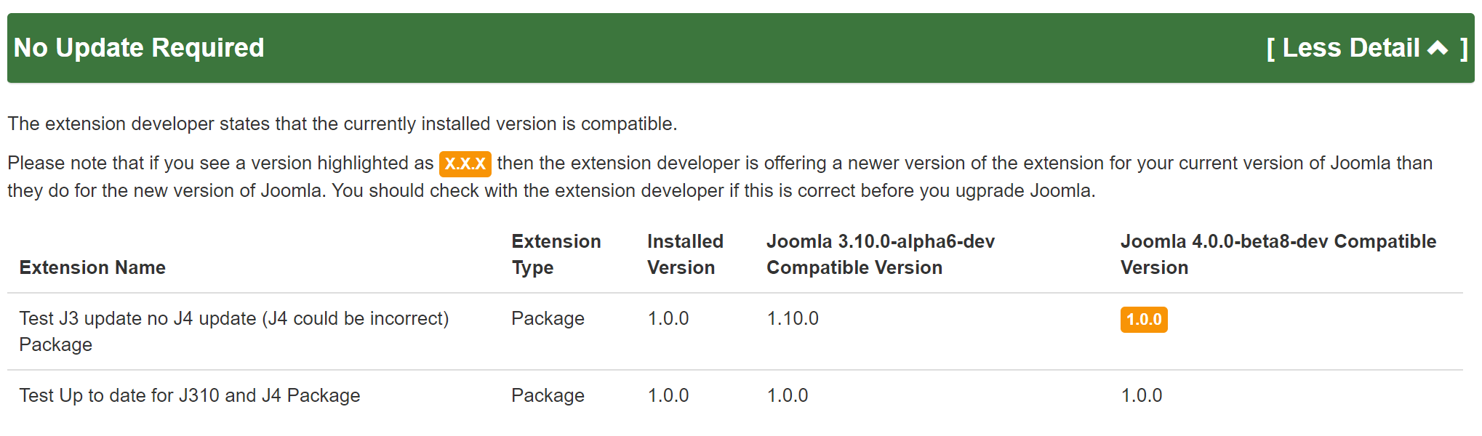Image resolution: width=1482 pixels, height=436 pixels.
Task: Click the chevron-up icon in the green header
Action: coord(1438,48)
